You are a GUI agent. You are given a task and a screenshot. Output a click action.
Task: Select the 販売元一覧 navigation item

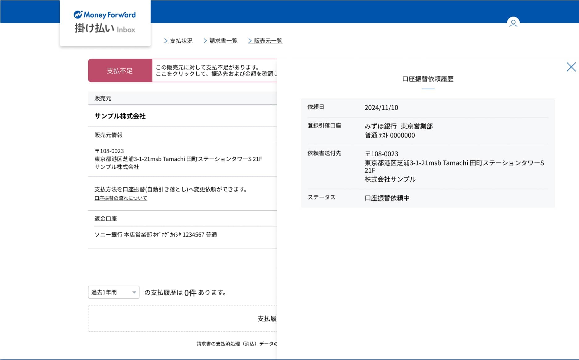point(268,41)
